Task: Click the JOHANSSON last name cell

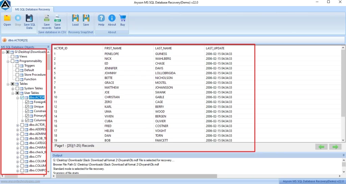Action: (164, 87)
